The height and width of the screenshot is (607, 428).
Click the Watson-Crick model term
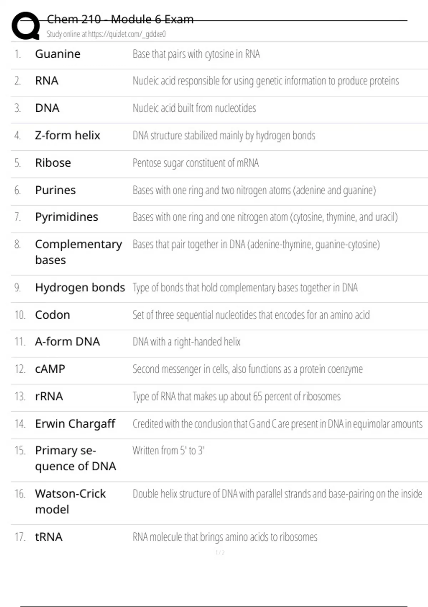tap(70, 501)
